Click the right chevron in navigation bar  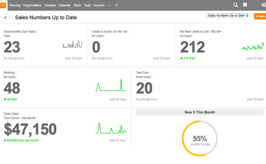[116, 5]
